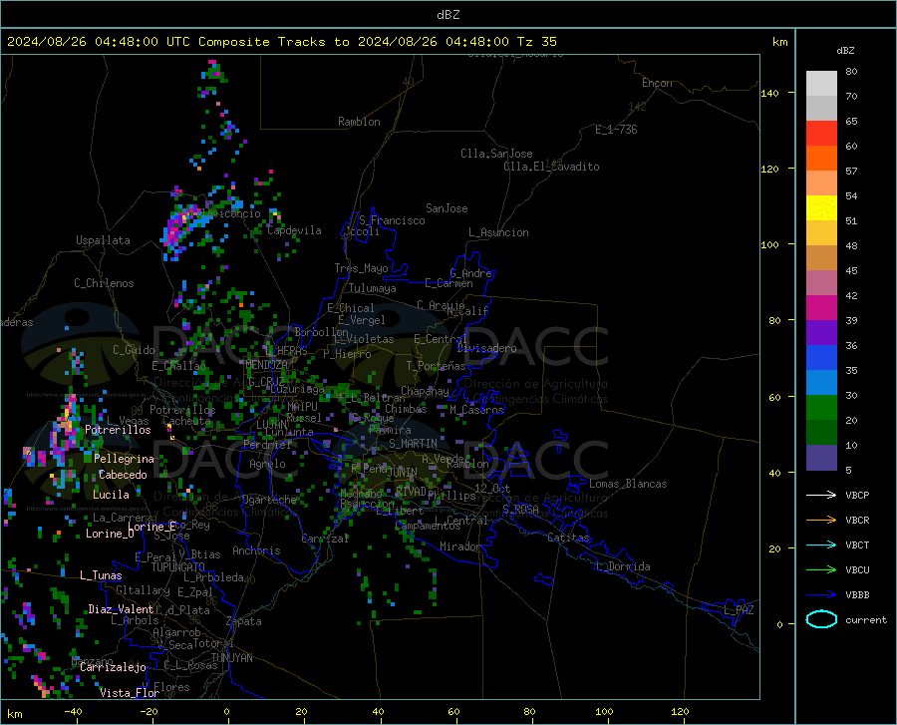Screen dimensions: 897x725
Task: Click the Carrizalejo map label
Action: pos(113,667)
